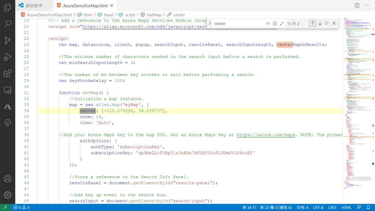Open the Extensions view
375x211 pixels.
click(x=7, y=73)
